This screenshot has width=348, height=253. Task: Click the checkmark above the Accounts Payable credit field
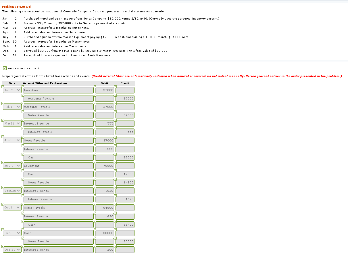[115, 95]
